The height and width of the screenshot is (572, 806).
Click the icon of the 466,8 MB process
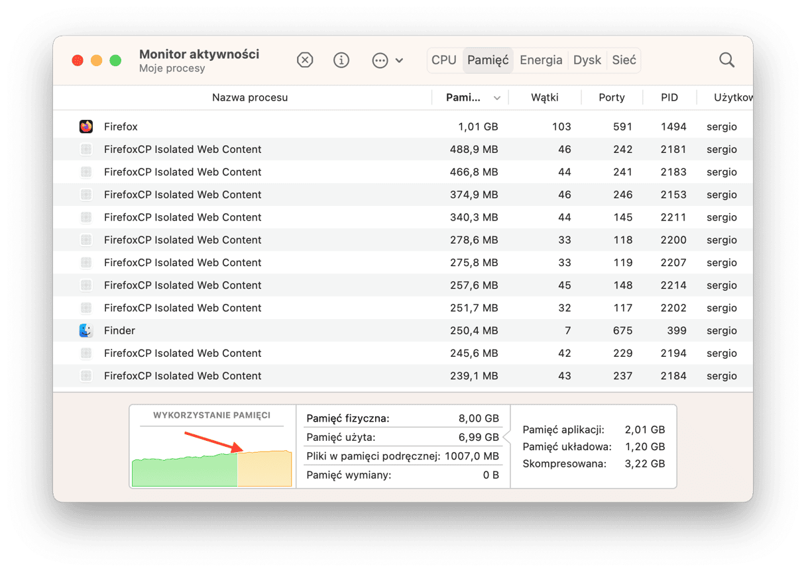pyautogui.click(x=86, y=171)
